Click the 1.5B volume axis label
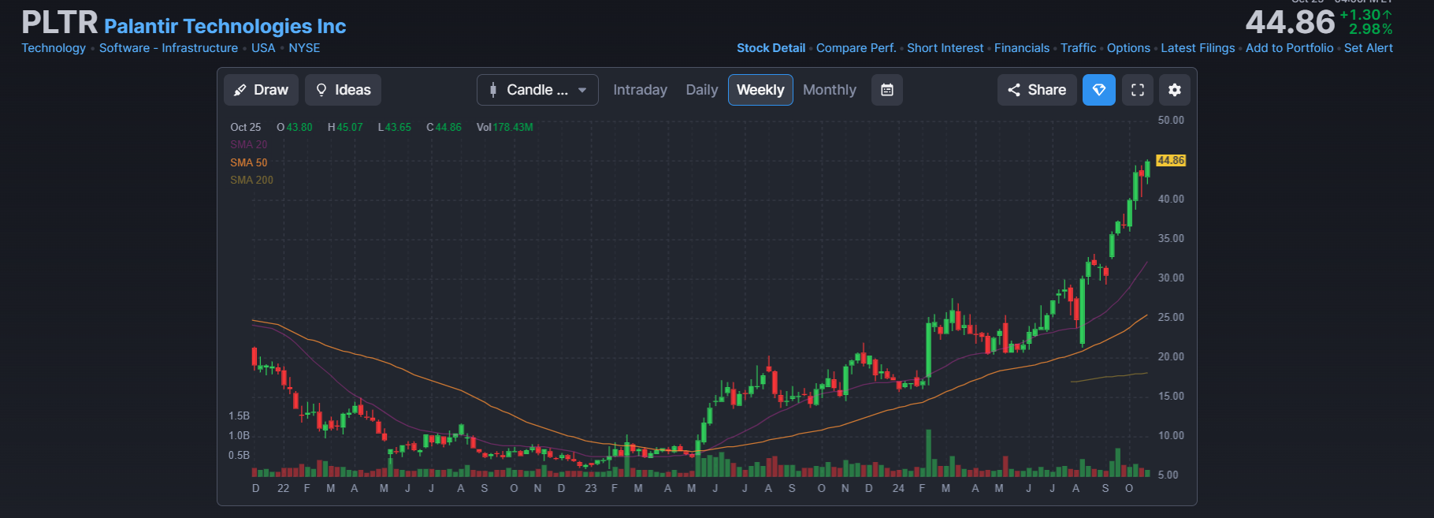 click(239, 416)
